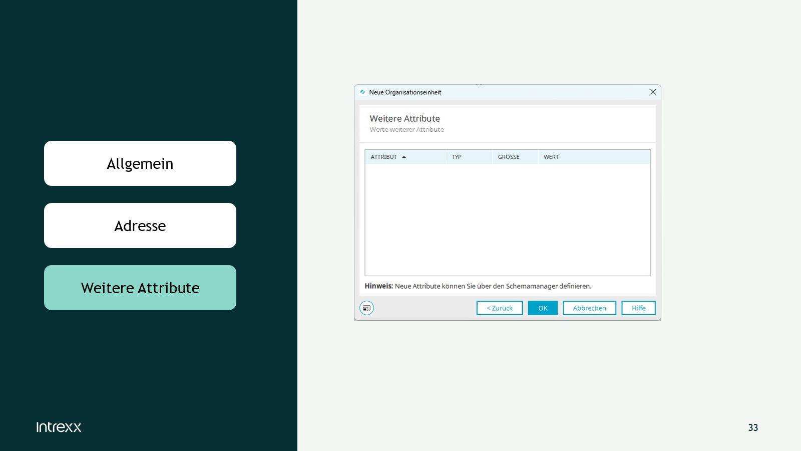Click the page number 33

coord(753,427)
